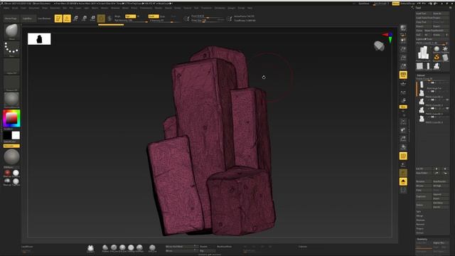Image resolution: width=455 pixels, height=256 pixels.
Task: Select the PolyMesh3D star tool icon
Action: click(x=445, y=49)
